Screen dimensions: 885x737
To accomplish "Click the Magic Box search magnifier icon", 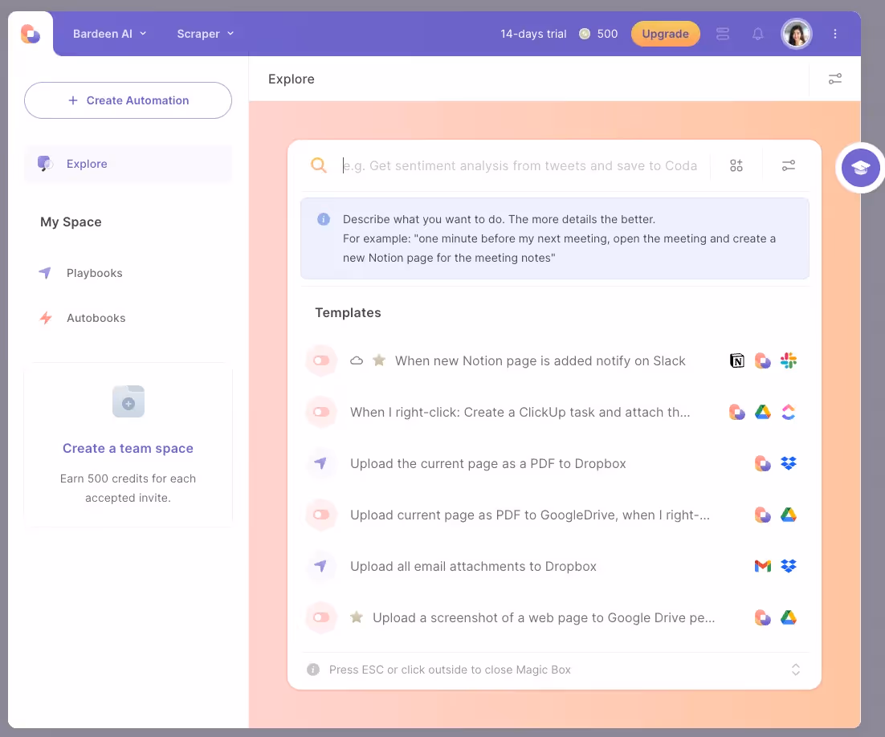I will 319,165.
